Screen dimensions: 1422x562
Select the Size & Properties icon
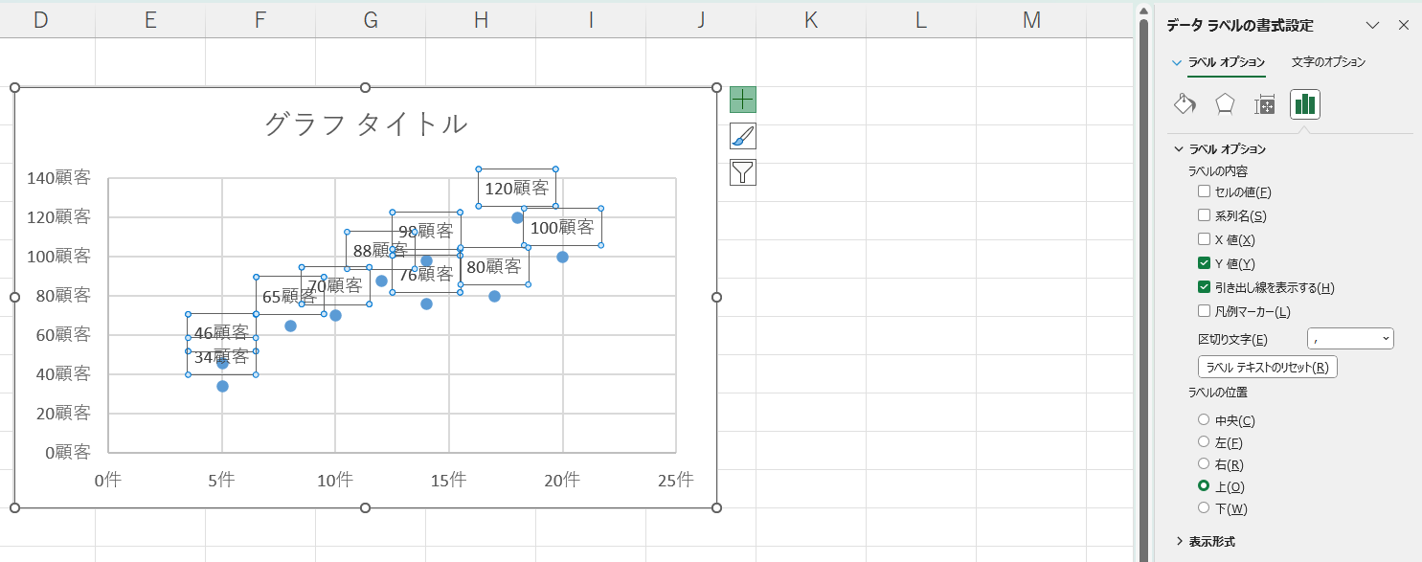[x=1265, y=104]
